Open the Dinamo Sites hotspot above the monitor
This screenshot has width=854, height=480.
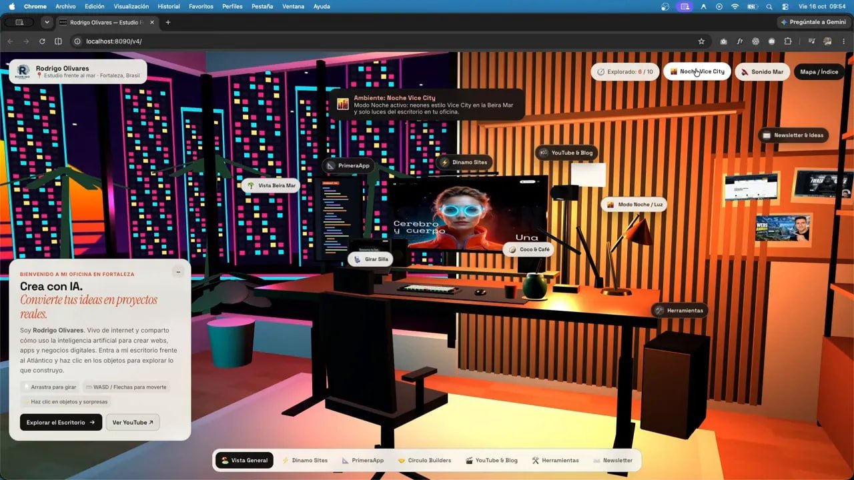[x=464, y=162]
